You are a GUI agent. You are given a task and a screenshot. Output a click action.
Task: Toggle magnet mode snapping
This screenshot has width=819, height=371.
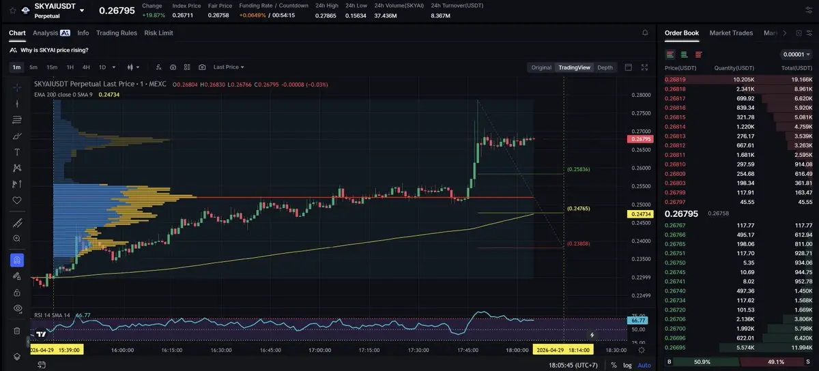coord(17,260)
